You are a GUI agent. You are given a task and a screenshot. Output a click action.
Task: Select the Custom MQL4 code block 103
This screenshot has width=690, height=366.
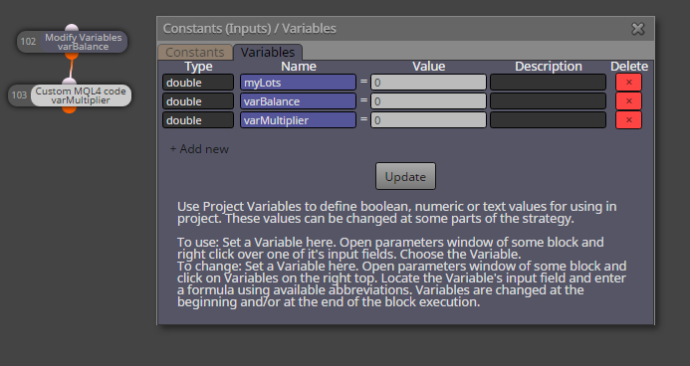click(71, 95)
